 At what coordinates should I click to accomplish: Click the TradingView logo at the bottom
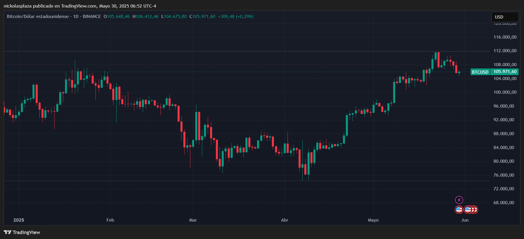coord(22,232)
